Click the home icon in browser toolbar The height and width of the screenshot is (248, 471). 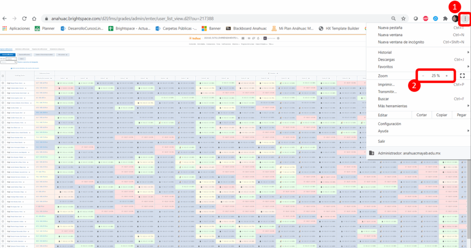click(x=34, y=18)
